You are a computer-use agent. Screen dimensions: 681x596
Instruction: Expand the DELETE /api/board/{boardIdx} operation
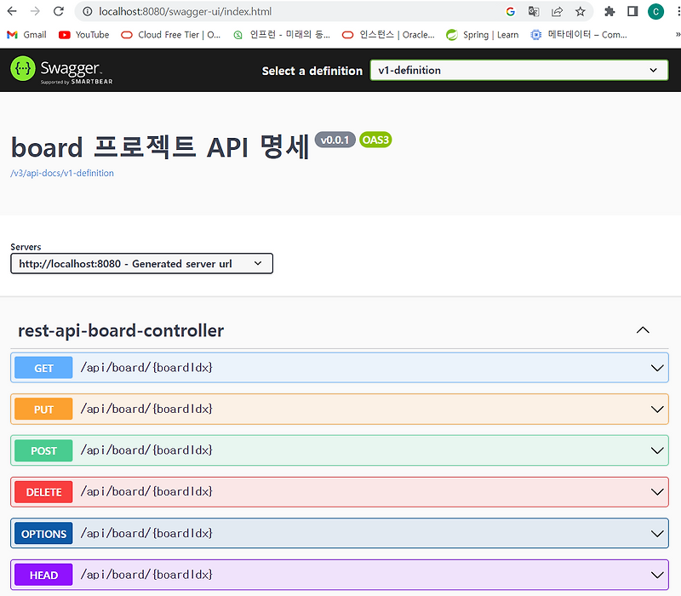tap(339, 492)
